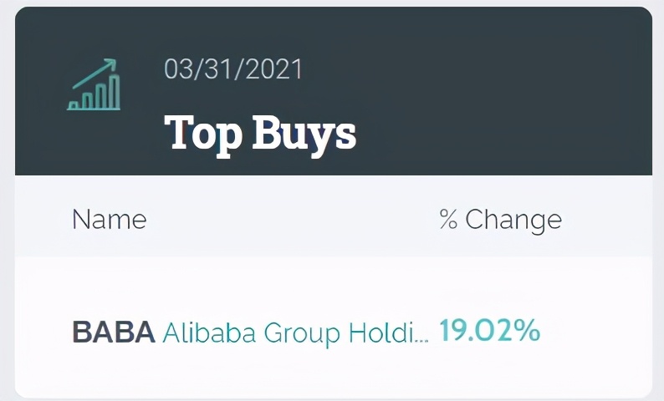
Task: Open the Alibaba Group Holdi... company link
Action: (295, 332)
